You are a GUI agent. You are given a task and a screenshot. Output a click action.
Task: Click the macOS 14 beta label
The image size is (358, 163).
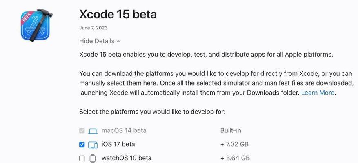pos(124,131)
